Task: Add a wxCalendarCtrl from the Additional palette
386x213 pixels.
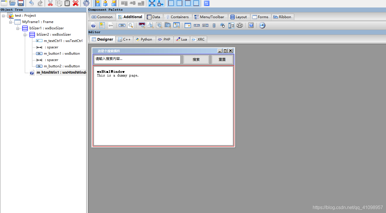Action: [188, 25]
